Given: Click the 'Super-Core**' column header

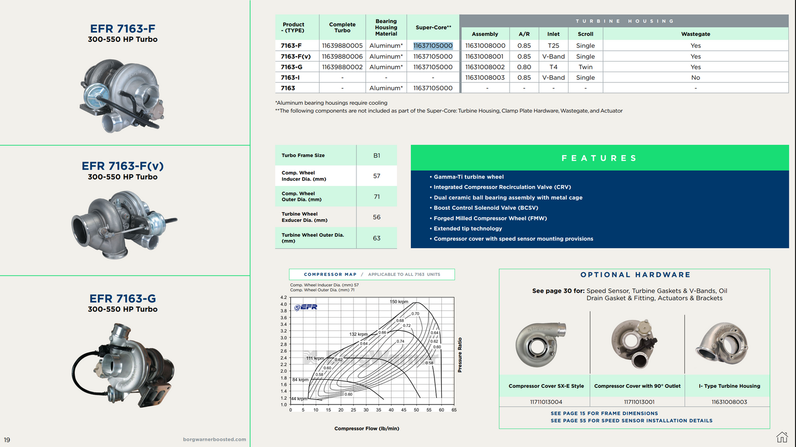Looking at the screenshot, I should pyautogui.click(x=433, y=28).
